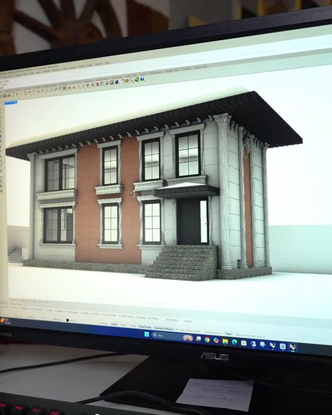The height and width of the screenshot is (415, 332).
Task: Open the Window menu
Action: (99, 64)
